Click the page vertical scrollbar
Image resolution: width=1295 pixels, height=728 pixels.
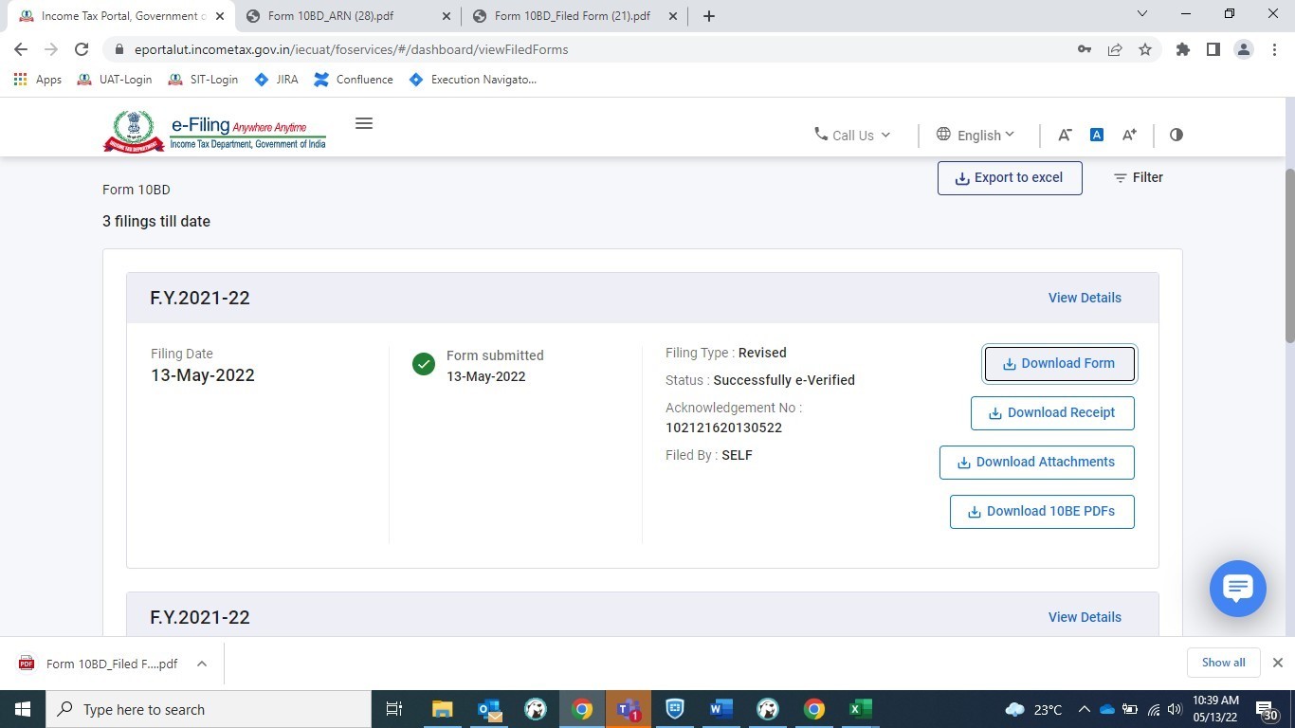(1289, 256)
